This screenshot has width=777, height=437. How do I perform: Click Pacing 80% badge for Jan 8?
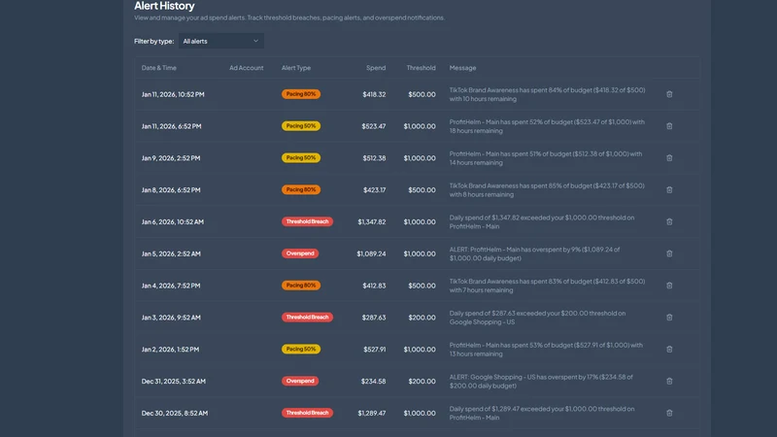pos(301,189)
